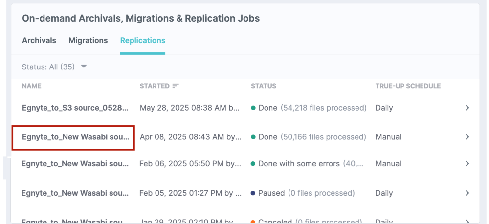489x224 pixels.
Task: Open Egnyte_to_New Wasabi job started Apr 08, 2025
Action: click(75, 137)
